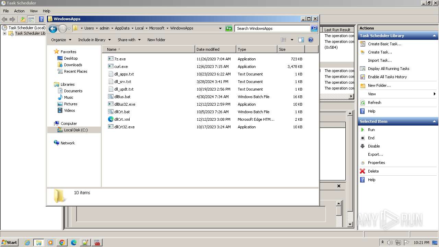
Task: Open Google Chrome from the taskbar
Action: point(62,243)
